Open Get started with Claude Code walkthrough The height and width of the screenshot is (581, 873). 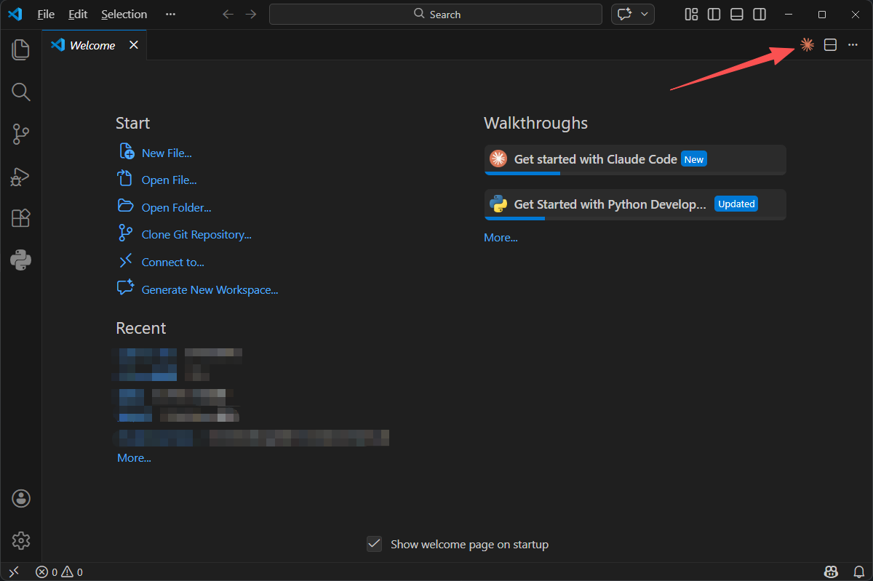(x=635, y=159)
